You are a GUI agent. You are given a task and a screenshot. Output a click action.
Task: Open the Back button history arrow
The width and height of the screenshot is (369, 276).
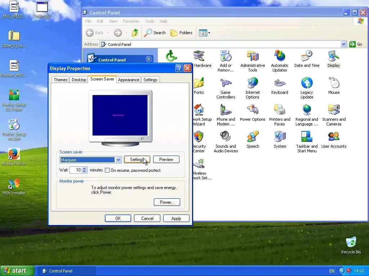(x=108, y=33)
